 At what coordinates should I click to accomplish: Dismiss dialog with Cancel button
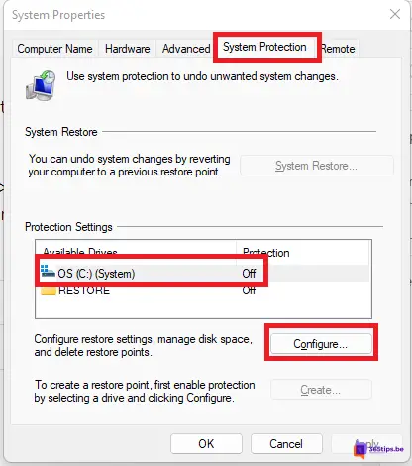click(x=286, y=443)
